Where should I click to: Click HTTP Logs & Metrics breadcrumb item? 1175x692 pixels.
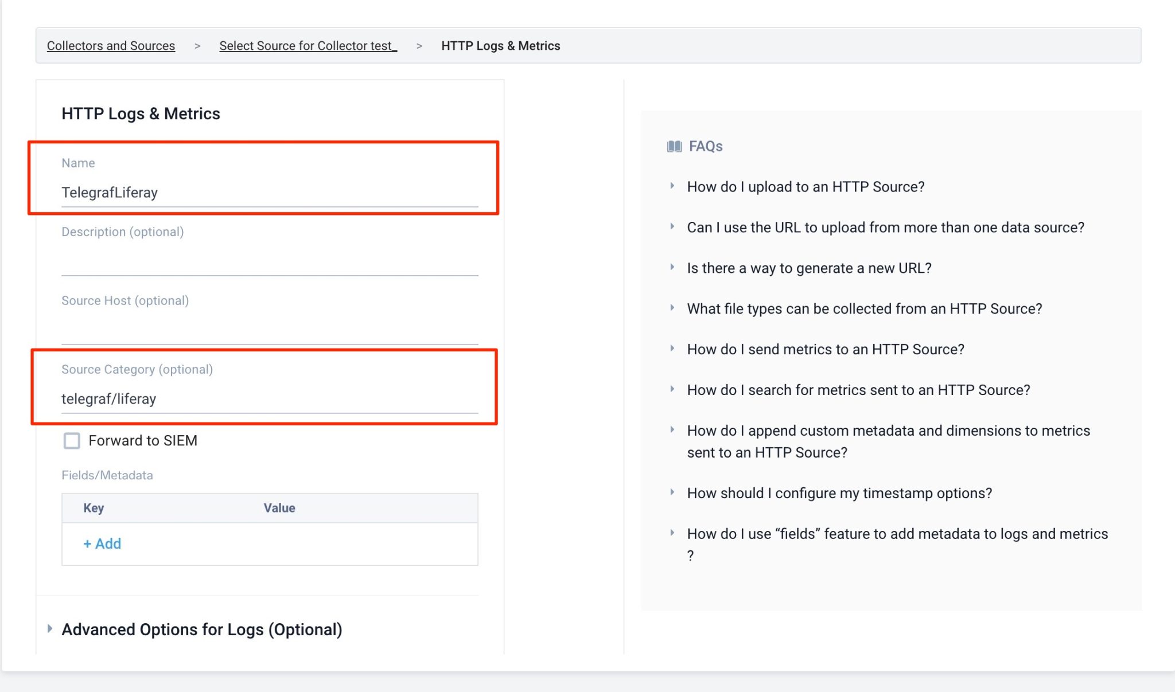coord(500,46)
